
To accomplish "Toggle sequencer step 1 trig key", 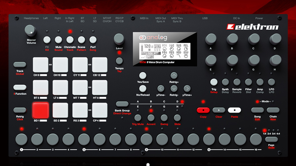I will tap(21, 139).
